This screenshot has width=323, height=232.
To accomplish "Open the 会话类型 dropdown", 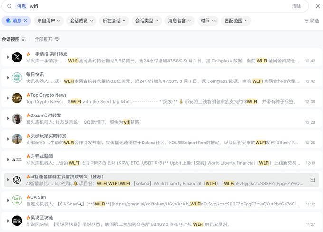I will [147, 21].
